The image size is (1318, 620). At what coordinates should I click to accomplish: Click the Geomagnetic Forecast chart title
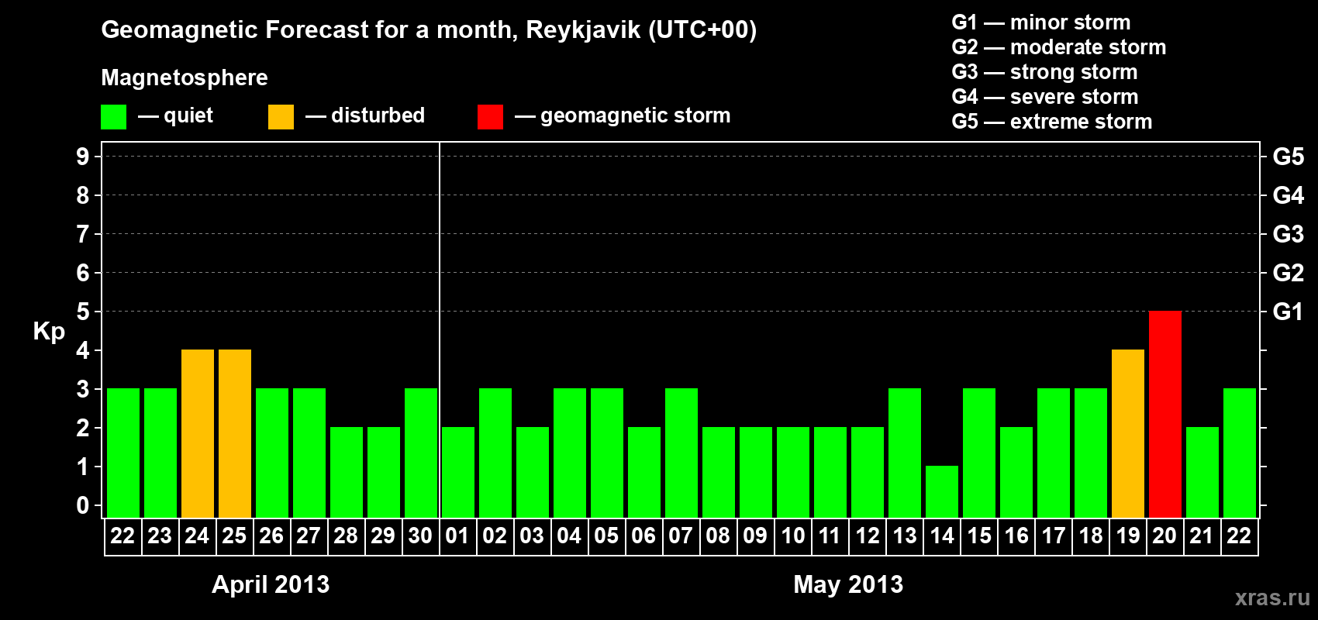429,30
